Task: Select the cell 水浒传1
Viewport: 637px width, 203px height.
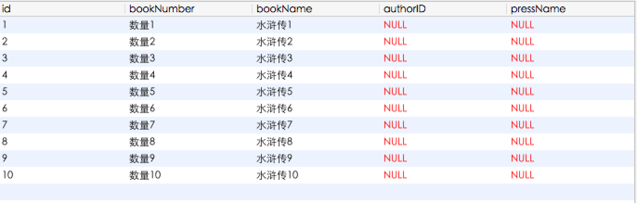Action: click(316, 25)
